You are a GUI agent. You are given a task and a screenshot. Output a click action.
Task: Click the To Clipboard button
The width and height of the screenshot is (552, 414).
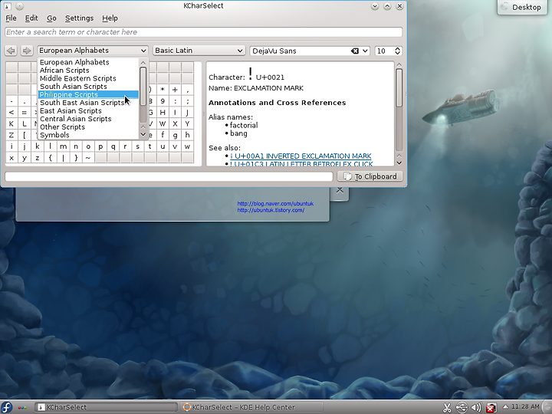370,176
